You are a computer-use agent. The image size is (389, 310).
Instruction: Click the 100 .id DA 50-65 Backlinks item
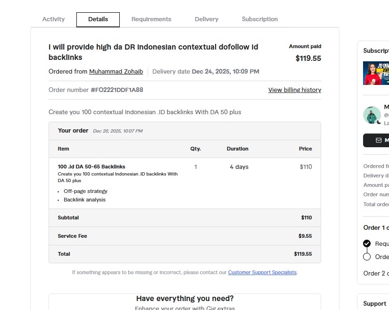(91, 167)
